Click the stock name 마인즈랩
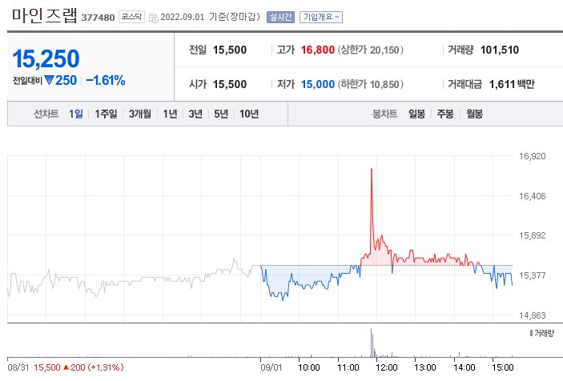This screenshot has height=381, width=563. (45, 16)
